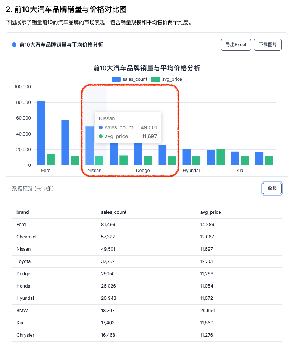295x349 pixels.
Task: Click the 导出Excel button
Action: pyautogui.click(x=236, y=45)
